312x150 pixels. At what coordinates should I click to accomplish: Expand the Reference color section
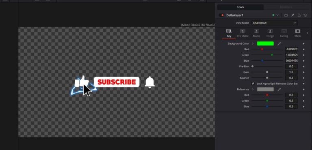coord(253,90)
